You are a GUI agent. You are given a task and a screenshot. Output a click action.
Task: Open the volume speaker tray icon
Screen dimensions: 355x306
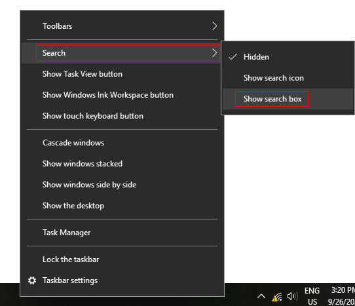[292, 296]
